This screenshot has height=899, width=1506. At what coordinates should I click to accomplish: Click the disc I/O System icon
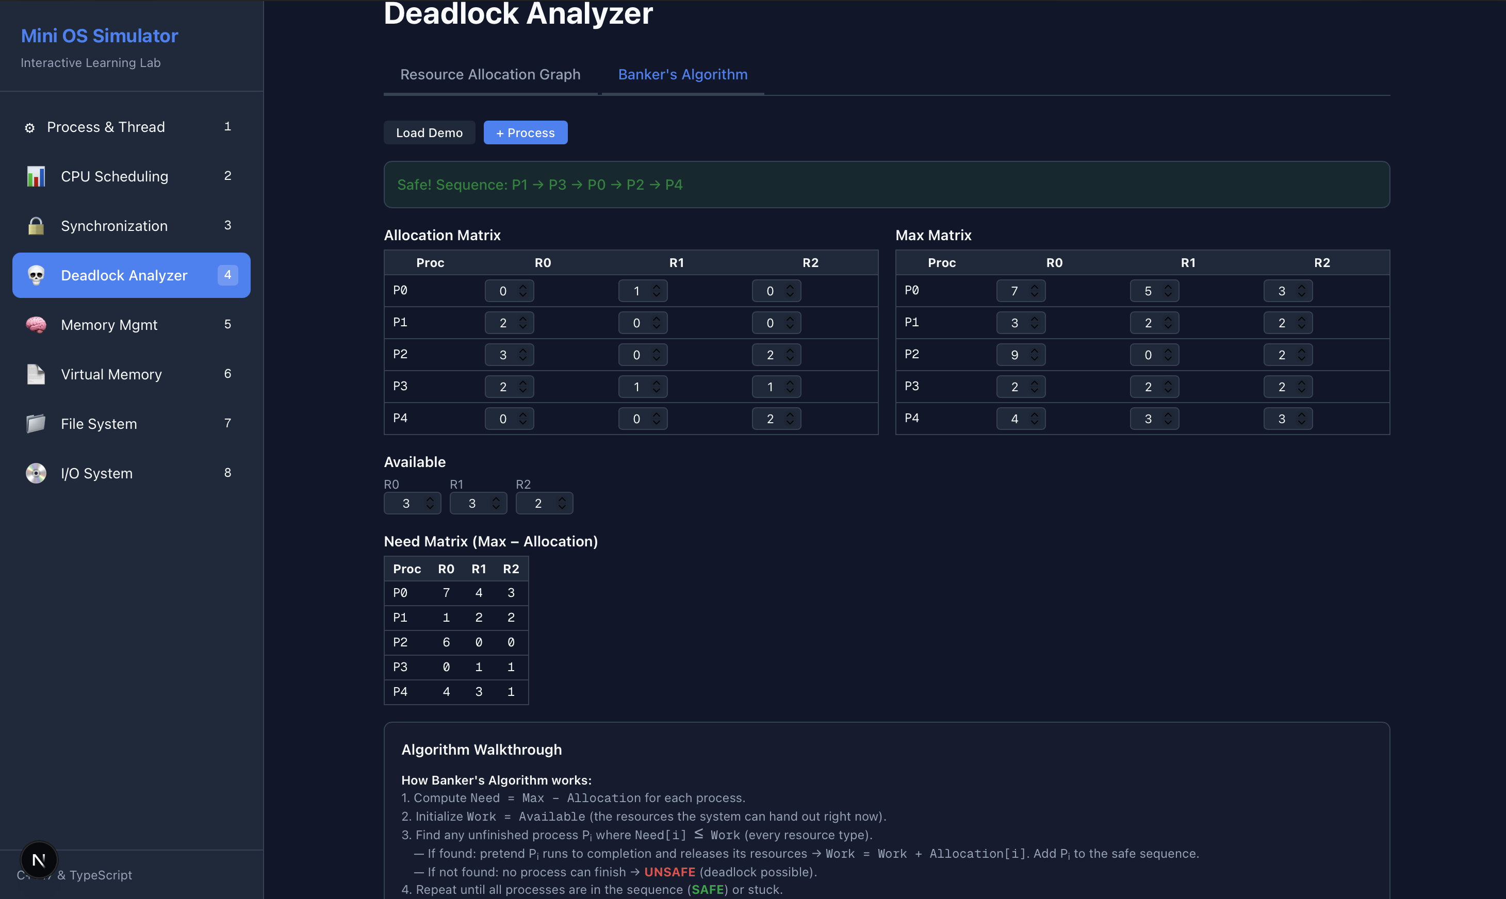36,473
